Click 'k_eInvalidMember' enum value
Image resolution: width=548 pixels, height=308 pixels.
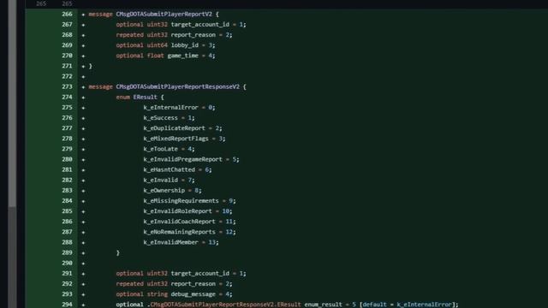point(171,242)
